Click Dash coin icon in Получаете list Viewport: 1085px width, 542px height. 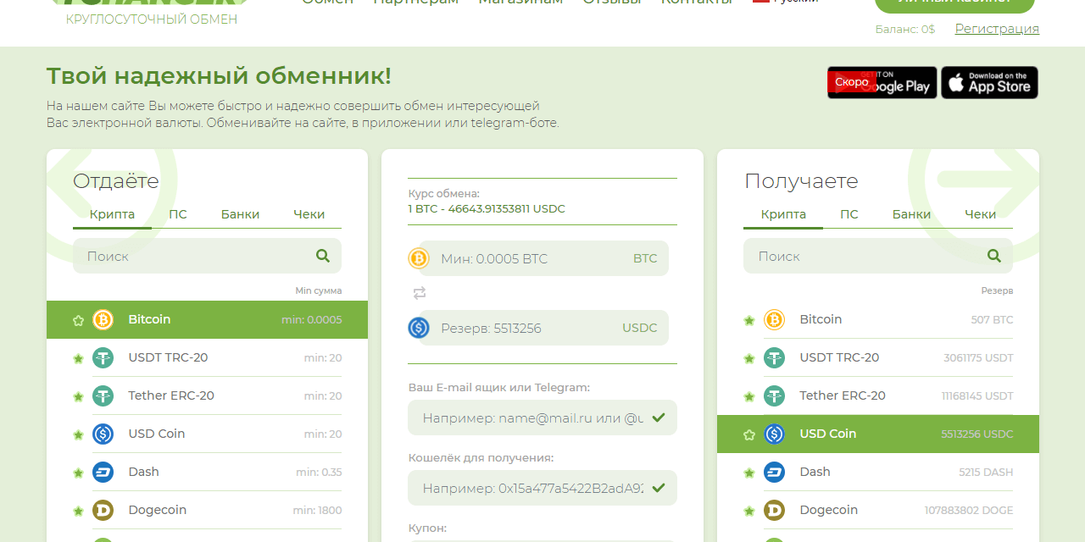(x=774, y=472)
